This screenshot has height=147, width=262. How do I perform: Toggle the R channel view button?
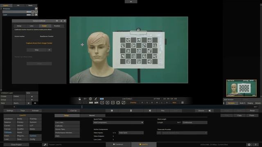[142, 102]
